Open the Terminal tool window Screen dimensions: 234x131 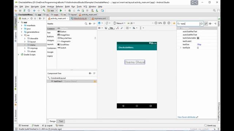tap(23, 126)
